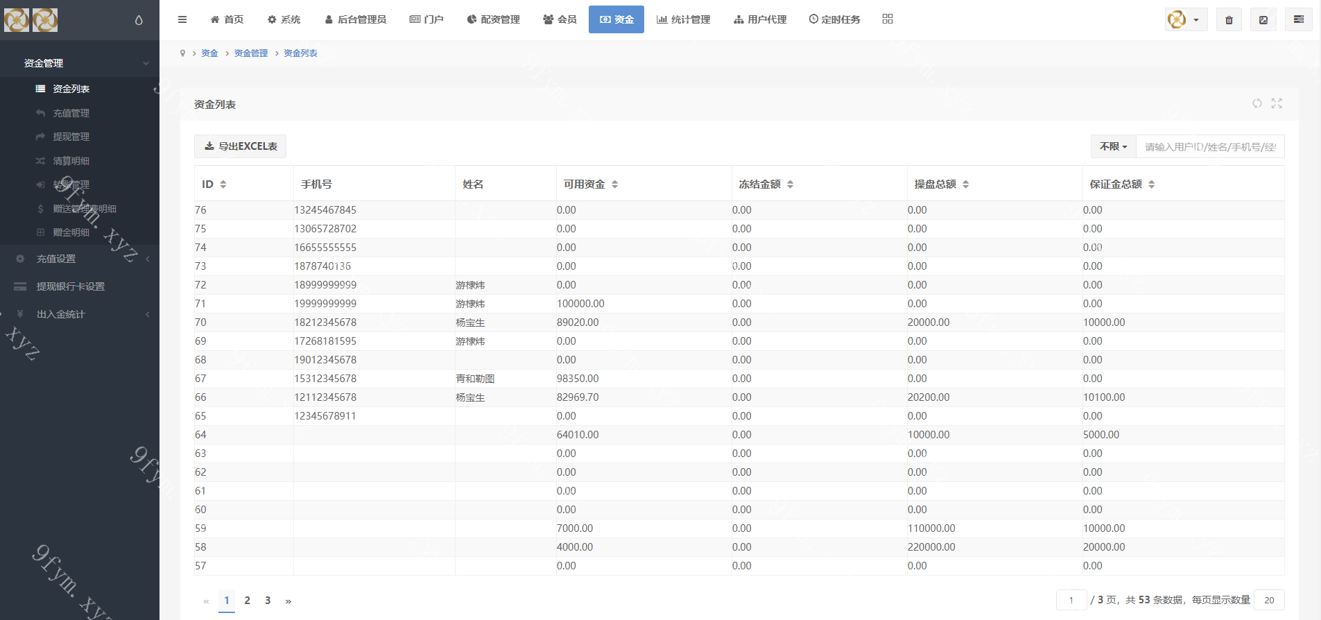Select the active 资金 top tab
The width and height of the screenshot is (1321, 620).
point(616,19)
